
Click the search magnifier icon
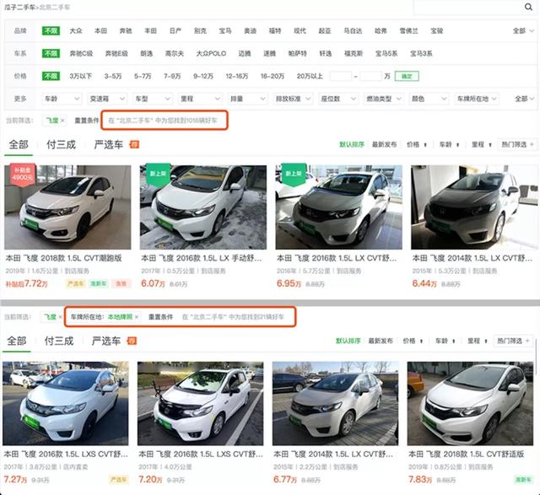528,7
